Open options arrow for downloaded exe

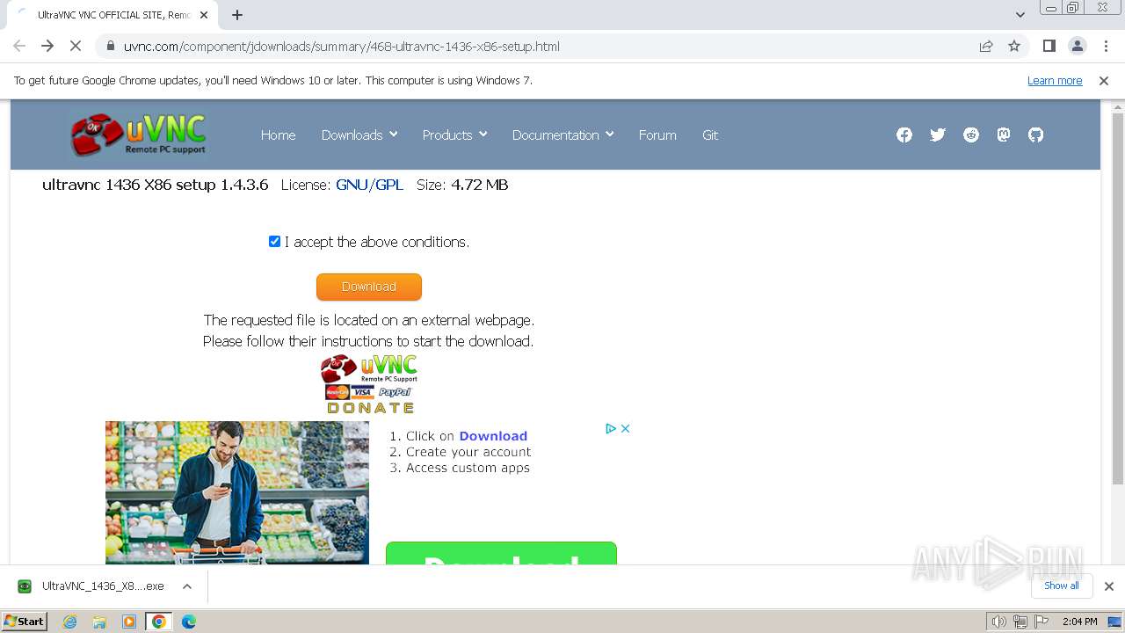tap(187, 586)
